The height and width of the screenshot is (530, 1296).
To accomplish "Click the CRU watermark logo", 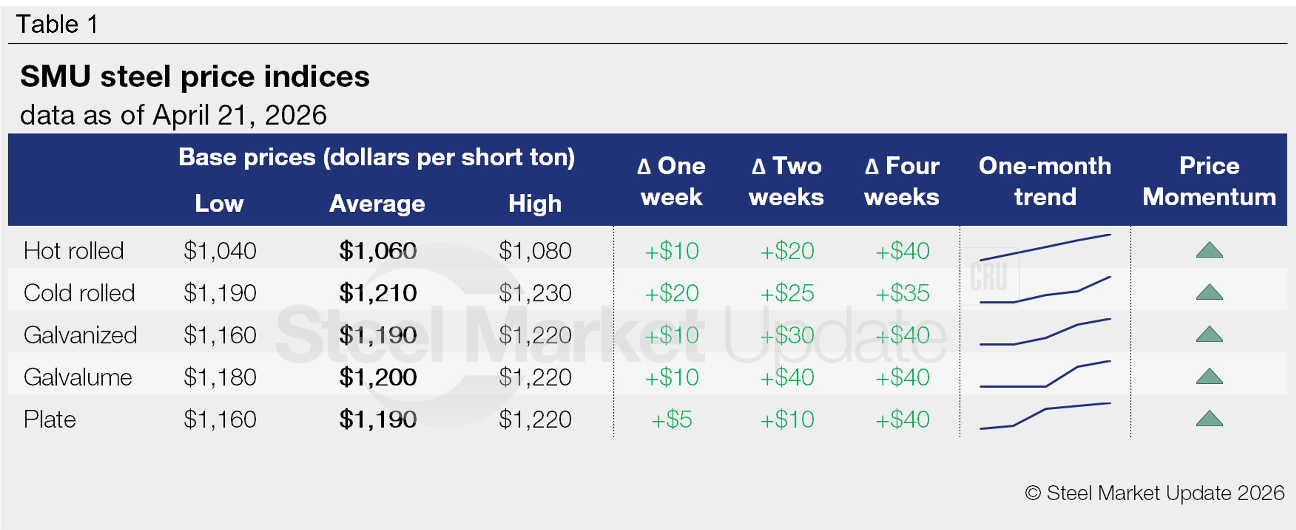I will tap(989, 277).
